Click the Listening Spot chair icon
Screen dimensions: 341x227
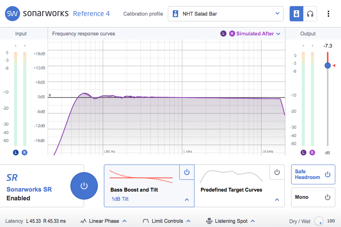pyautogui.click(x=209, y=221)
